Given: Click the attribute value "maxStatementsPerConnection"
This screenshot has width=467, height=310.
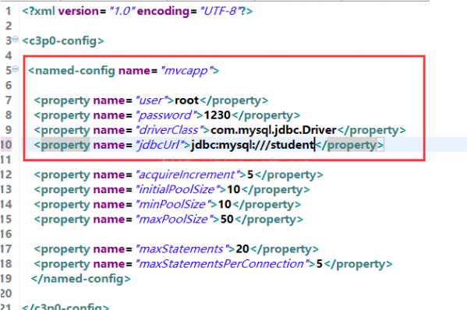Looking at the screenshot, I should coord(222,264).
